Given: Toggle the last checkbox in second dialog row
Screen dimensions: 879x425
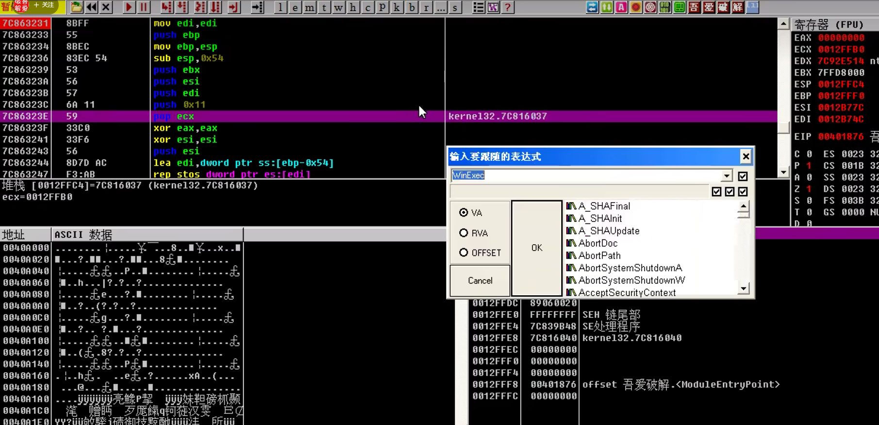Looking at the screenshot, I should click(x=743, y=191).
